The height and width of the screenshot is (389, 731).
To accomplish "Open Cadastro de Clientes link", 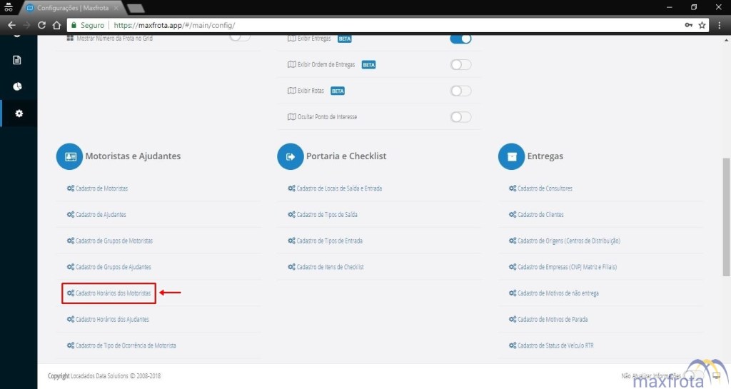I will tap(540, 215).
